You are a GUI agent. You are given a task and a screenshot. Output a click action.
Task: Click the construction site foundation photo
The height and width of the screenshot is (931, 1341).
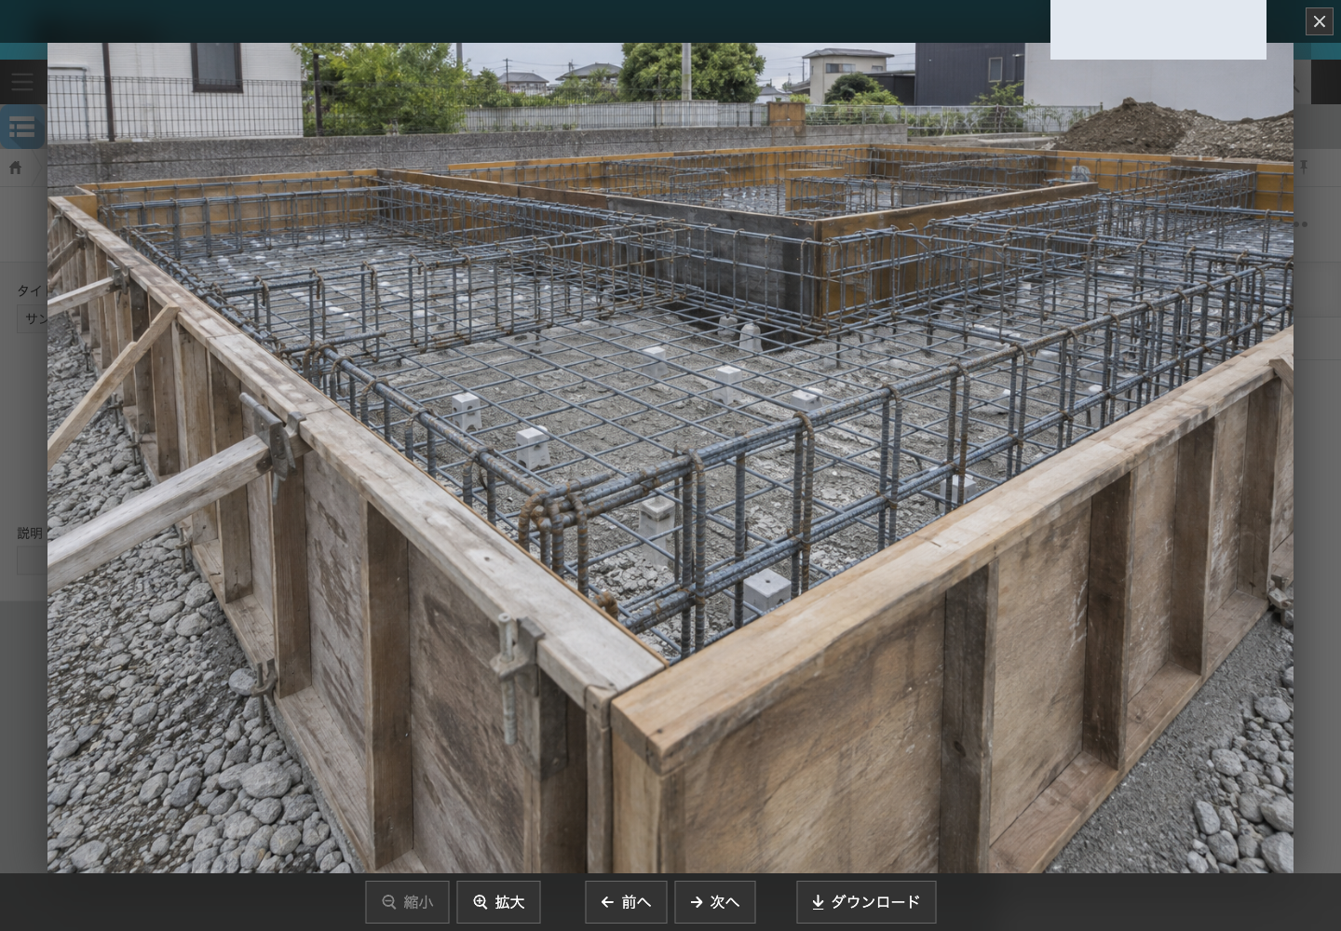(670, 457)
